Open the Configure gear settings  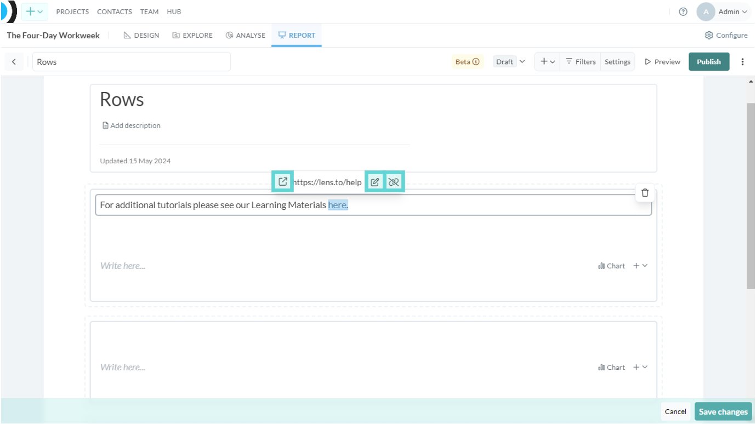(x=726, y=35)
